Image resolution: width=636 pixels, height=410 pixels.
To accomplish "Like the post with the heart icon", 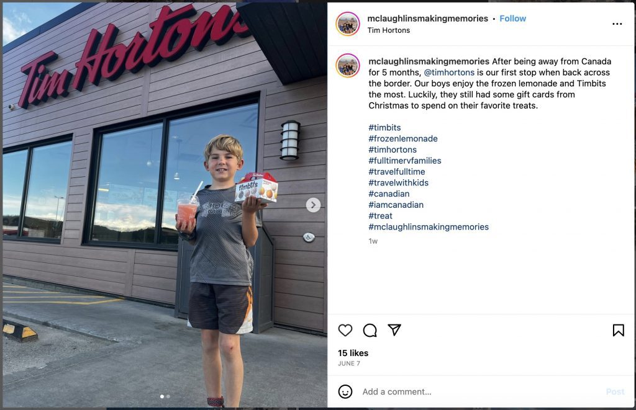I will pos(345,330).
